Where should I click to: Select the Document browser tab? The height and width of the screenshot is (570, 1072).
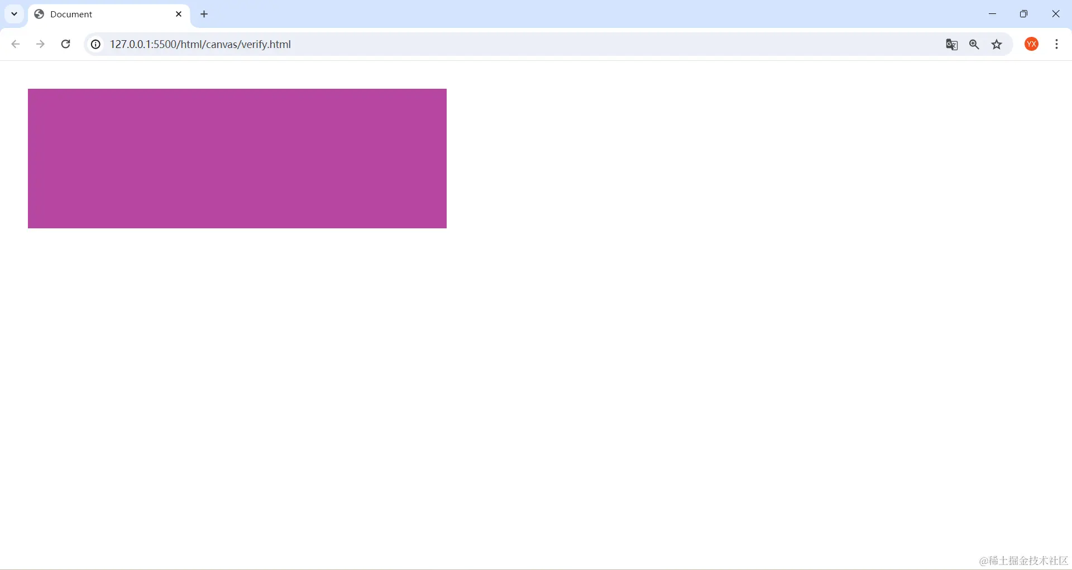pos(109,15)
